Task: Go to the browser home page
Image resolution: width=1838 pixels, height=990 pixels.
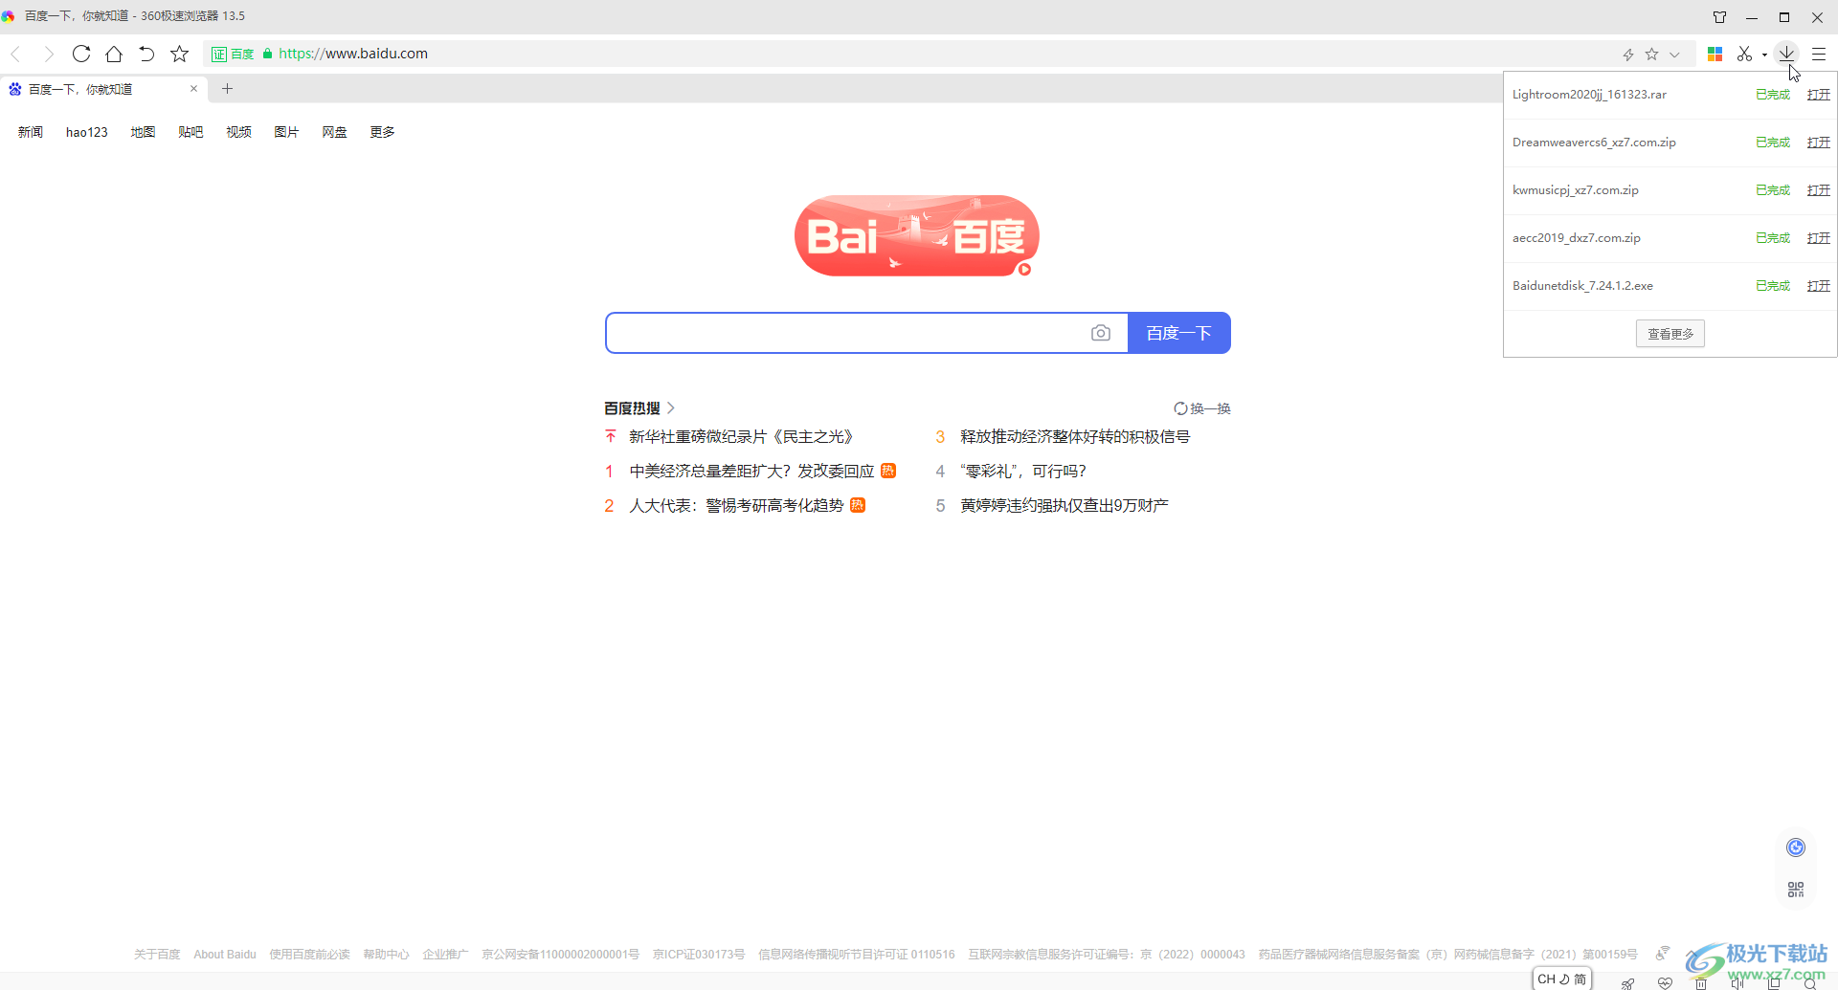Action: click(114, 54)
